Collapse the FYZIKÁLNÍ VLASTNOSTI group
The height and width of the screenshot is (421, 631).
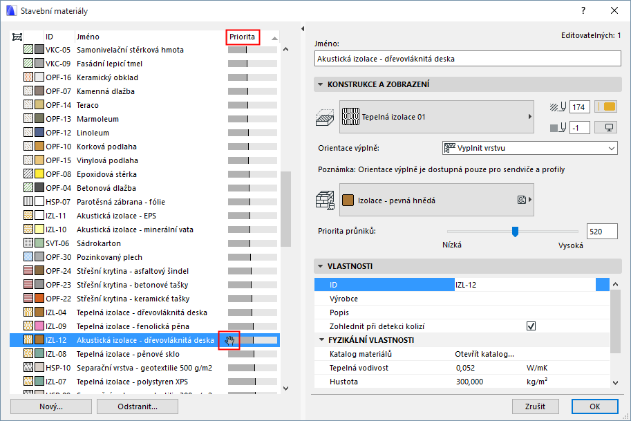321,340
